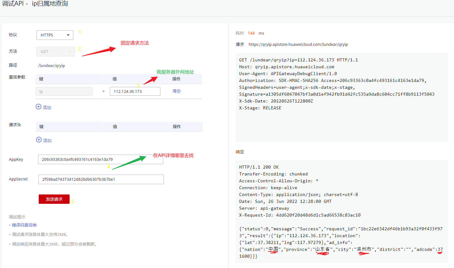Viewport: 454px width, 268px height.
Task: Click 添加 link below query parameters table
Action: [x=47, y=108]
